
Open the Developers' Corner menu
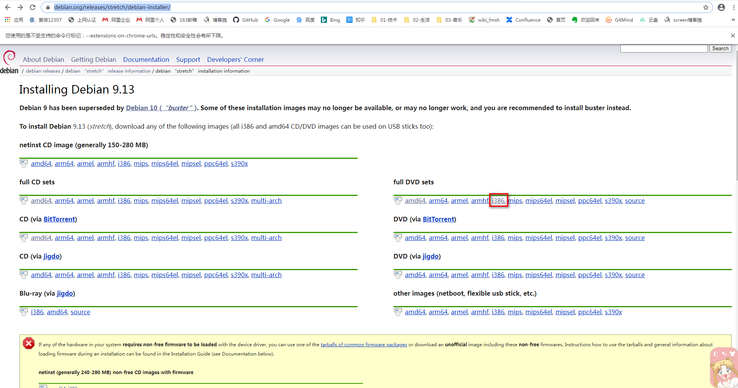tap(235, 60)
